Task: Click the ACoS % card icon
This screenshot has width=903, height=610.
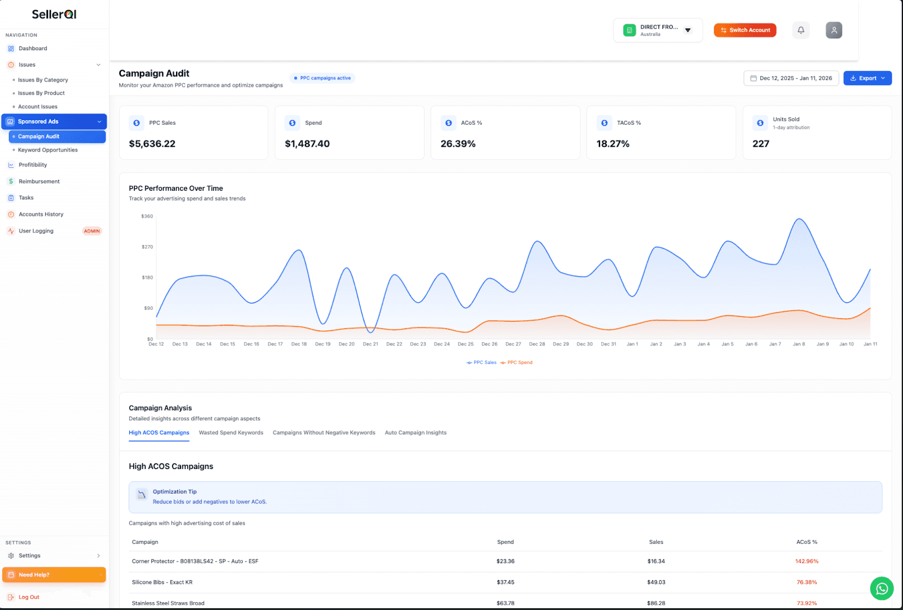Action: point(448,123)
